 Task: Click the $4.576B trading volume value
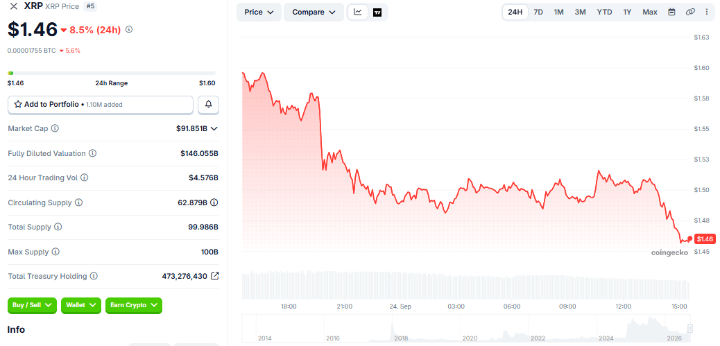tap(203, 178)
